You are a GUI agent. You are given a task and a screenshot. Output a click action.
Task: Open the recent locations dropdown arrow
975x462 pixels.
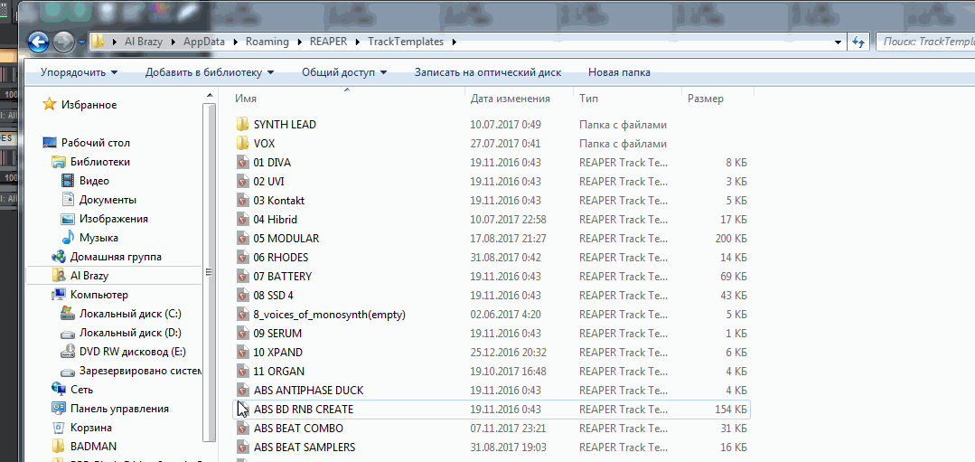82,42
